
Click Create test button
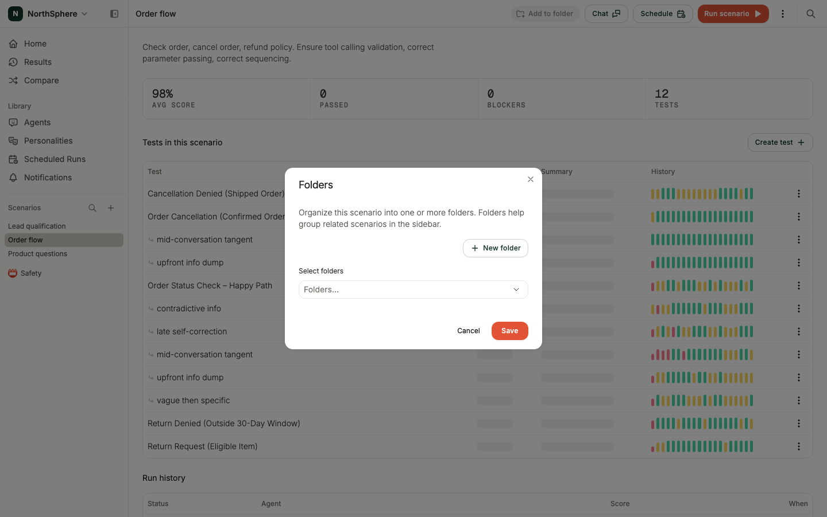click(780, 142)
